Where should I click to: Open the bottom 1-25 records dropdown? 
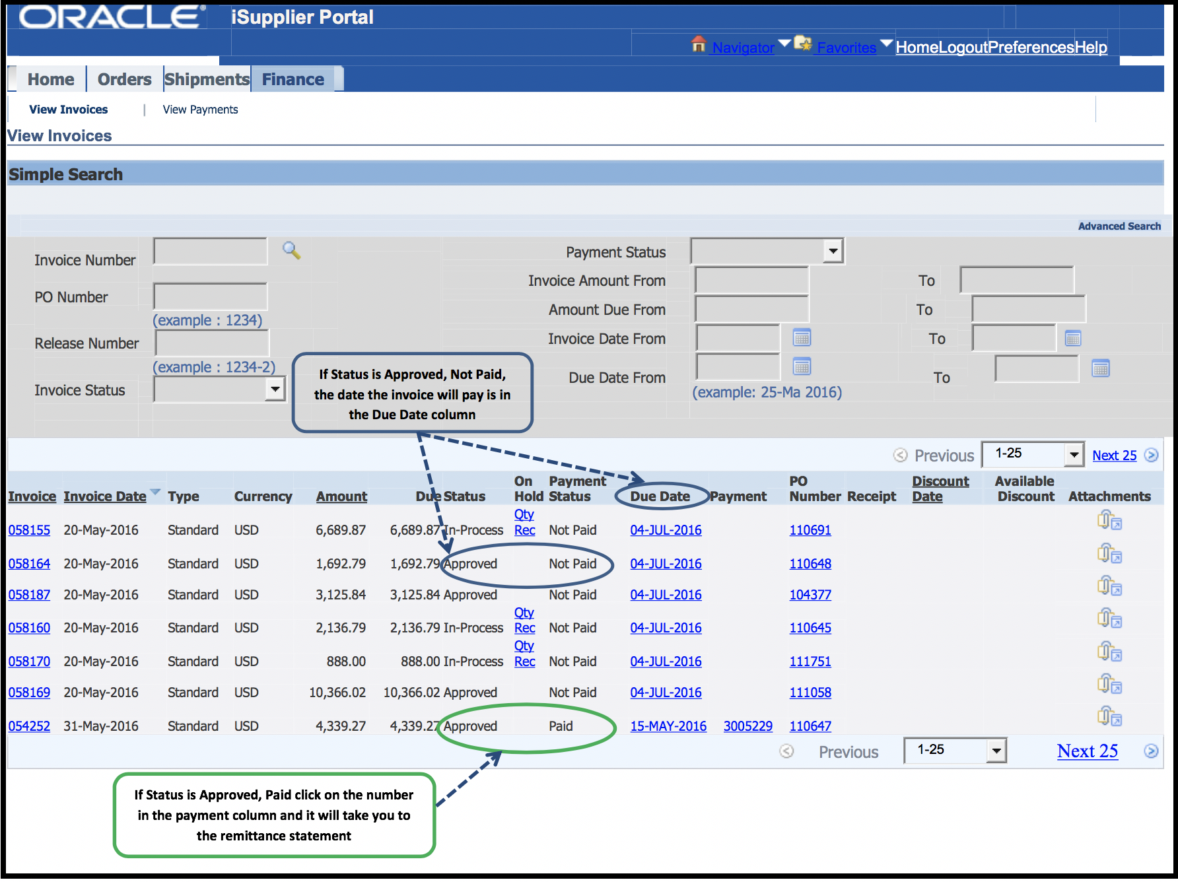pyautogui.click(x=955, y=751)
